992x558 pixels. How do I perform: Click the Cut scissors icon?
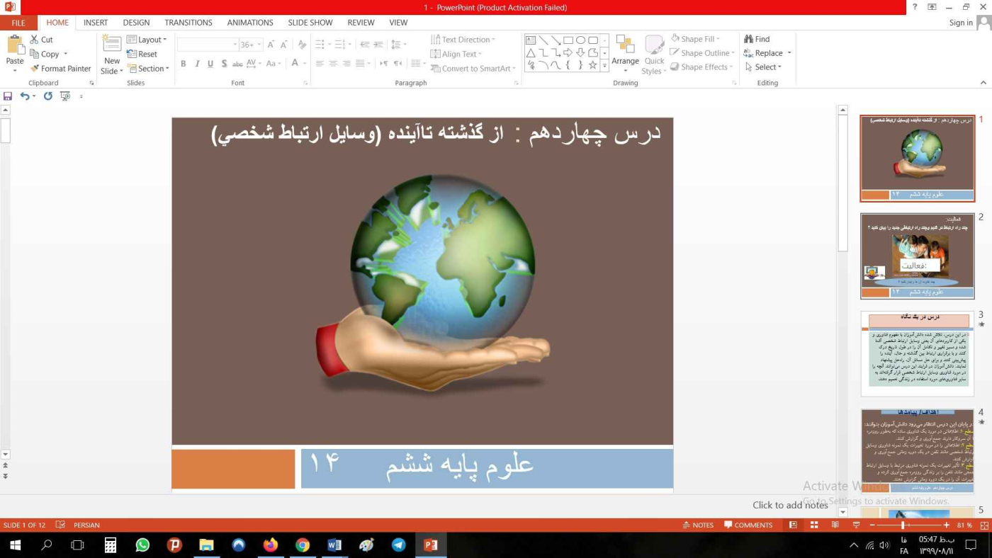pyautogui.click(x=34, y=40)
